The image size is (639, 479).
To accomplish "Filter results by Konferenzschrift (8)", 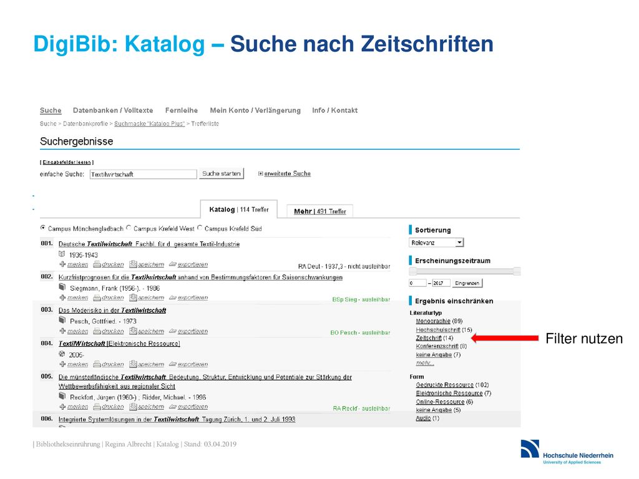I will coord(441,346).
